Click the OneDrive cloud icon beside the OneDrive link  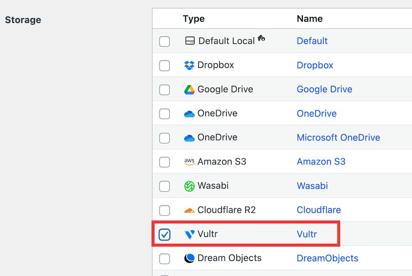189,114
